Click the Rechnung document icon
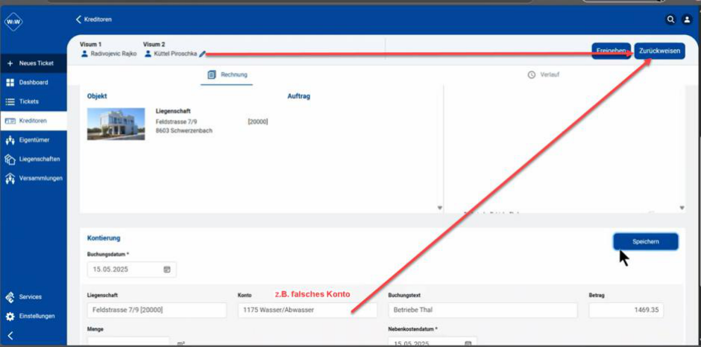Image resolution: width=701 pixels, height=347 pixels. click(x=212, y=74)
